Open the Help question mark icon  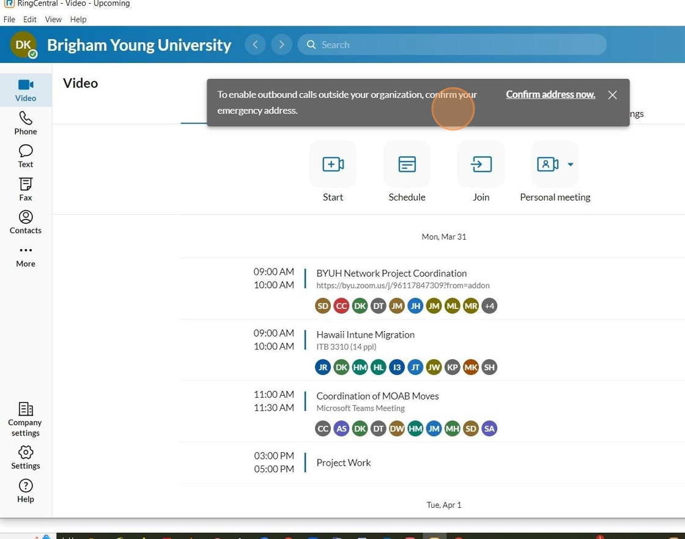(x=25, y=491)
